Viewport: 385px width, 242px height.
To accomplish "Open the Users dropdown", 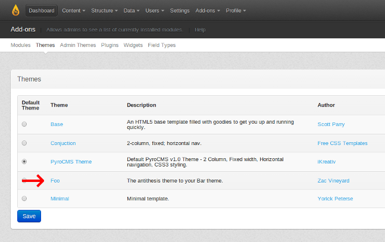I will tap(155, 11).
